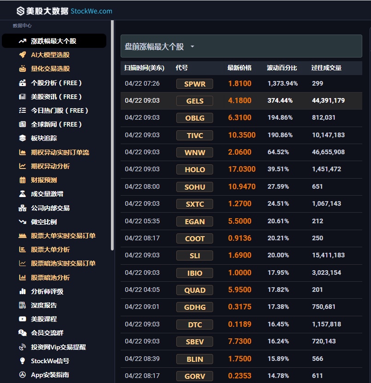
Task: Open the 盘前涨幅最大个股 selector box
Action: (x=241, y=46)
